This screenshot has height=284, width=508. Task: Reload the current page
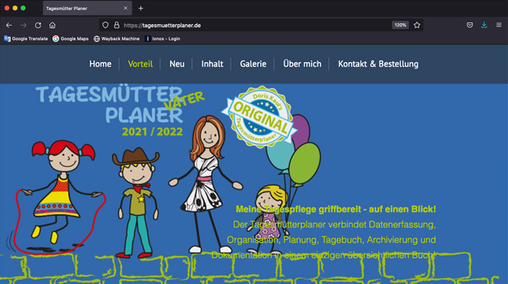click(38, 25)
